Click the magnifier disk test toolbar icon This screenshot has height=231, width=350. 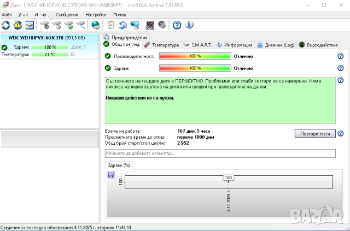click(x=81, y=25)
